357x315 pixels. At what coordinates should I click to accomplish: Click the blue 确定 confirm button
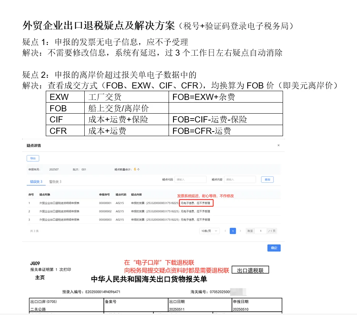tap(274, 247)
